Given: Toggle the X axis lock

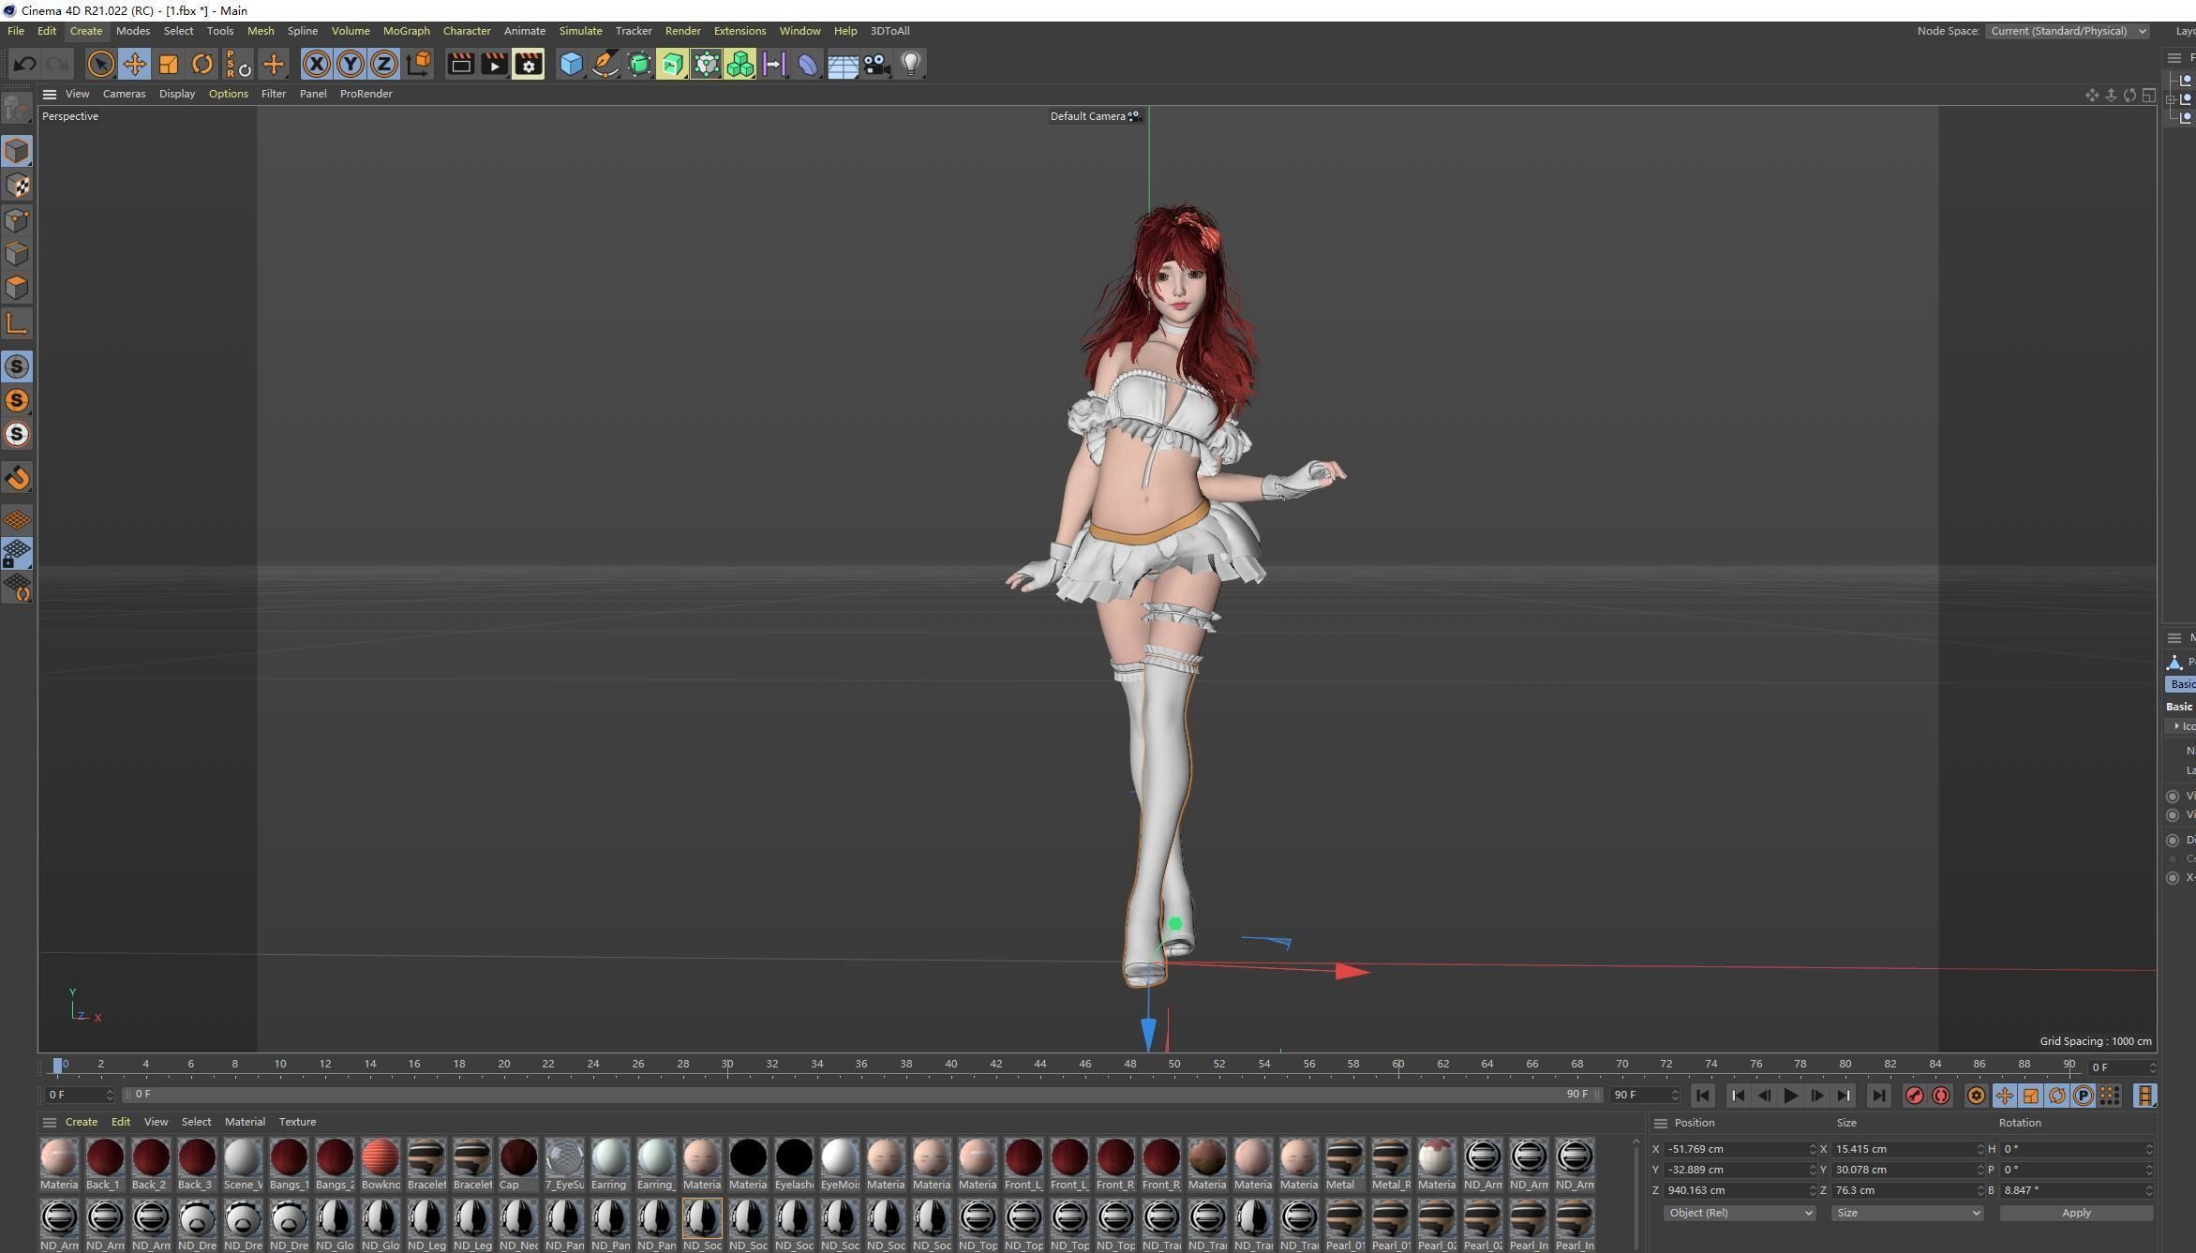Looking at the screenshot, I should [x=317, y=64].
